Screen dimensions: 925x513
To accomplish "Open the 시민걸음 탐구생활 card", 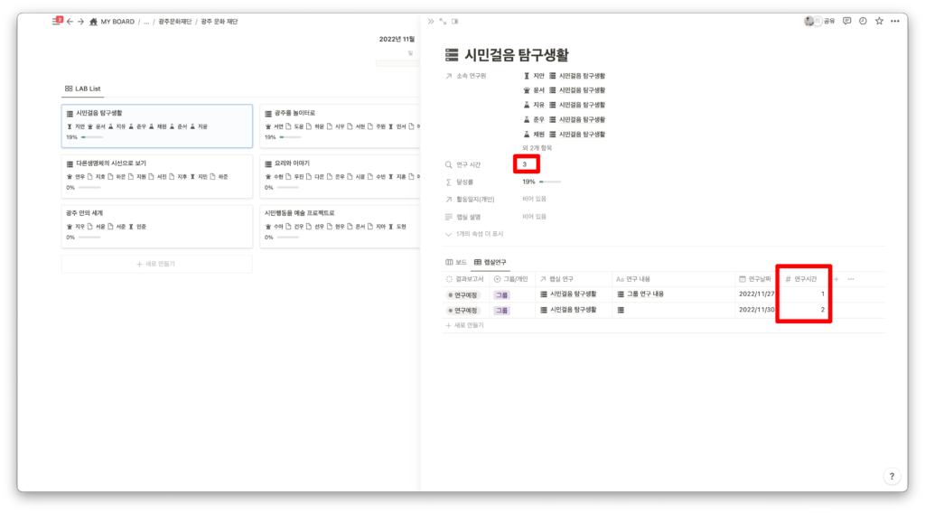I will (x=157, y=126).
